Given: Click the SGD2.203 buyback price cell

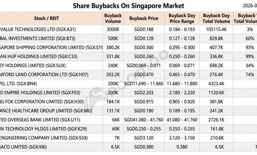Looking at the screenshot, I should 144,93.
